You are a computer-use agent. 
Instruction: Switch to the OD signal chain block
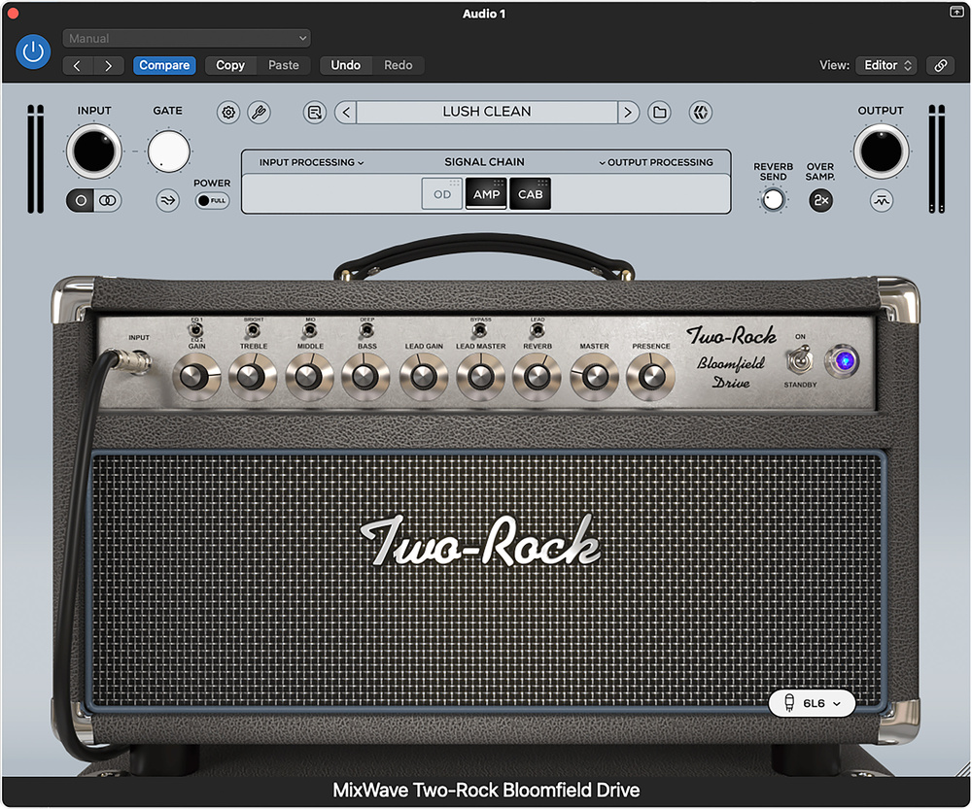click(x=442, y=194)
